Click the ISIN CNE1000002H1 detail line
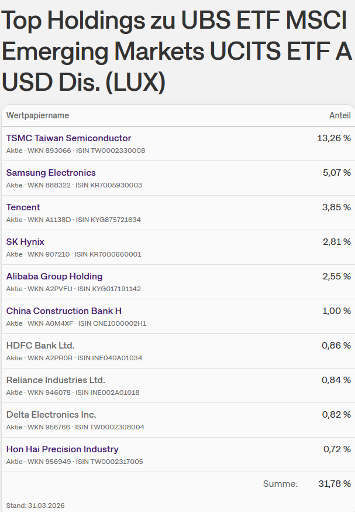The image size is (355, 512). click(76, 323)
